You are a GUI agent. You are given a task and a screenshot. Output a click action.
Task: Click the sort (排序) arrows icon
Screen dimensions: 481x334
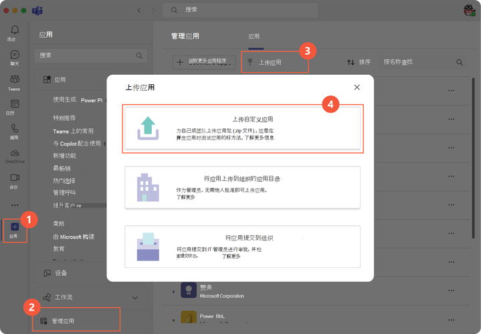[x=351, y=62]
